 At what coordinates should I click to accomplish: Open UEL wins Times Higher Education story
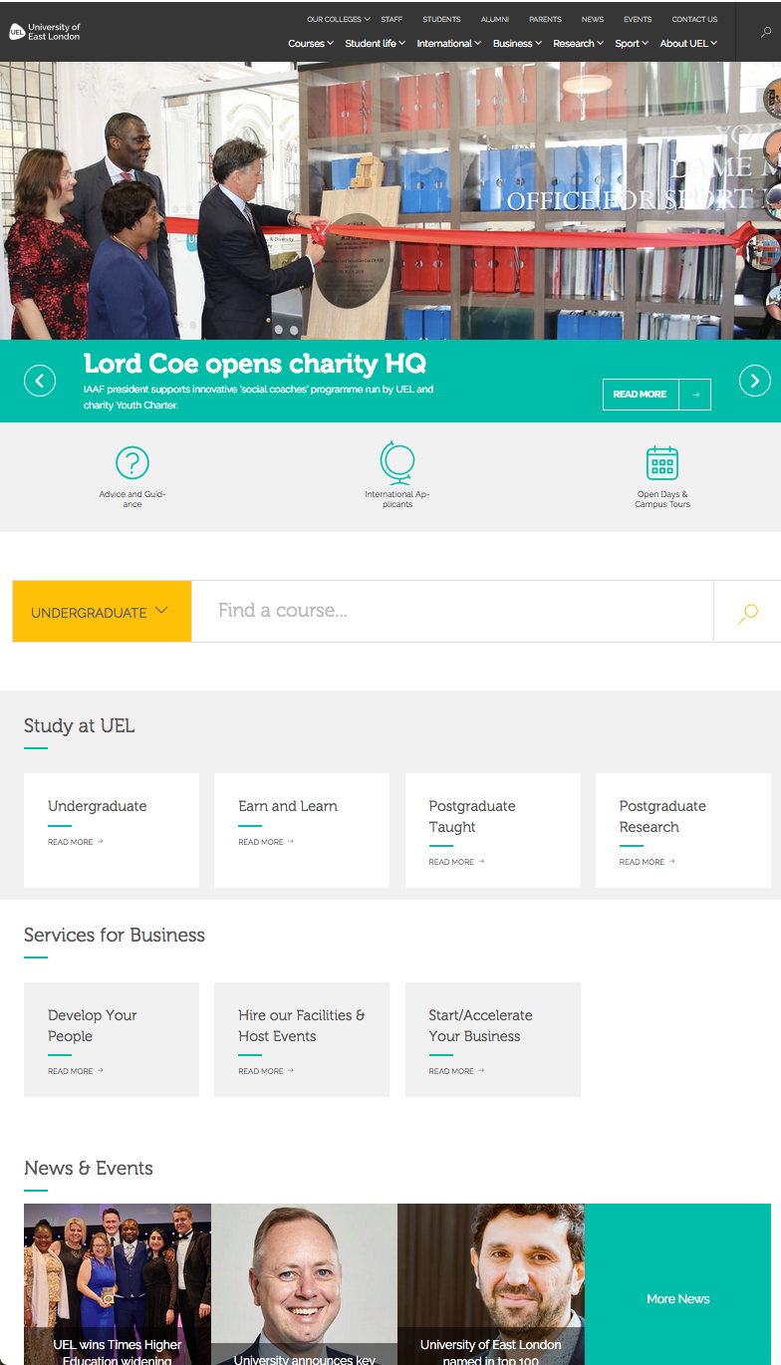[118, 1284]
